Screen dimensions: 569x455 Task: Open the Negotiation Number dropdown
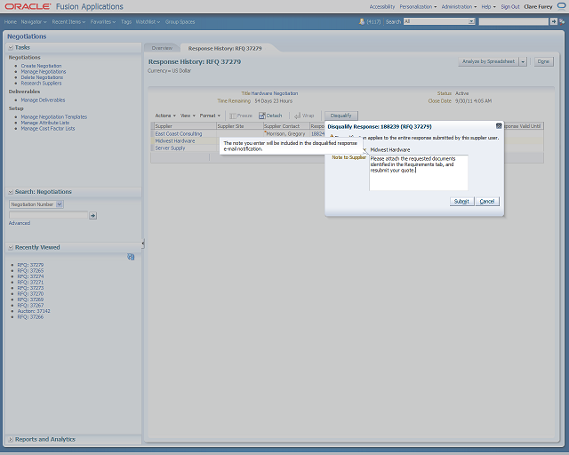[60, 204]
